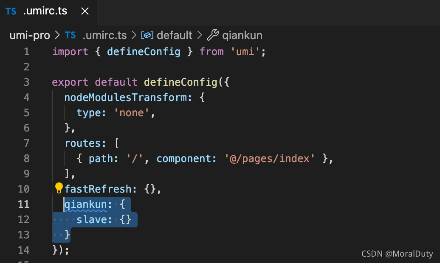Click line number 14 in gutter

(24, 250)
